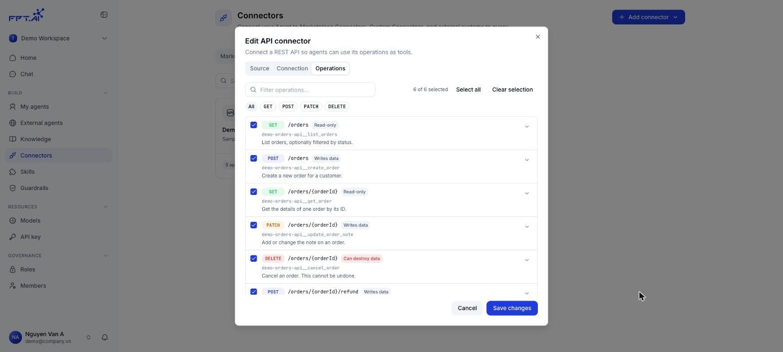Uncheck GET /orders list_orders operation

[x=254, y=125]
